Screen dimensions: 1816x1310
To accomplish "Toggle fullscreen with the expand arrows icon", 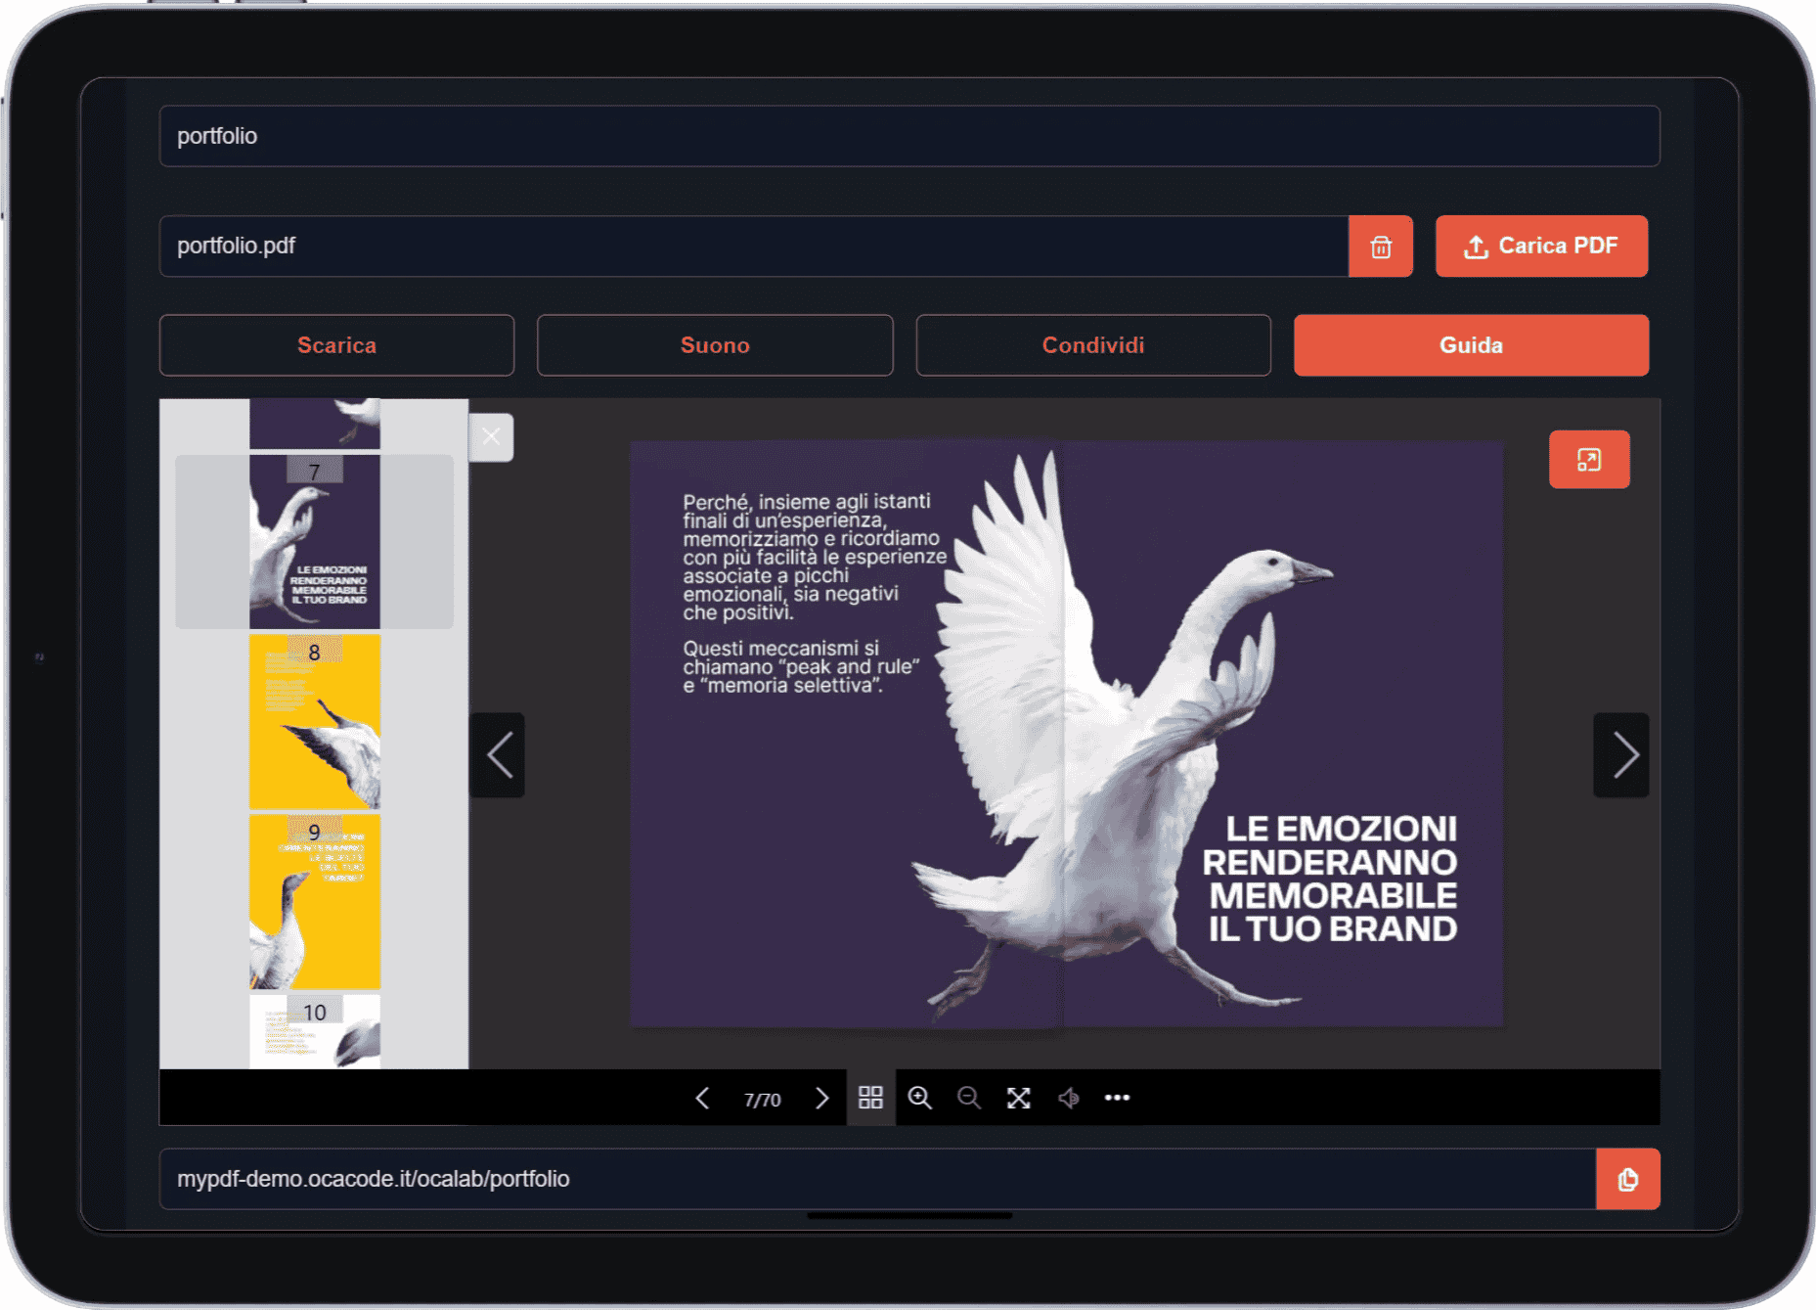I will (1019, 1098).
